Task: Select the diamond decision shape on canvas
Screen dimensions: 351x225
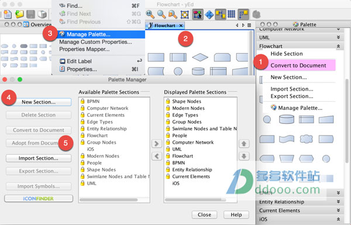Action: tap(200, 57)
